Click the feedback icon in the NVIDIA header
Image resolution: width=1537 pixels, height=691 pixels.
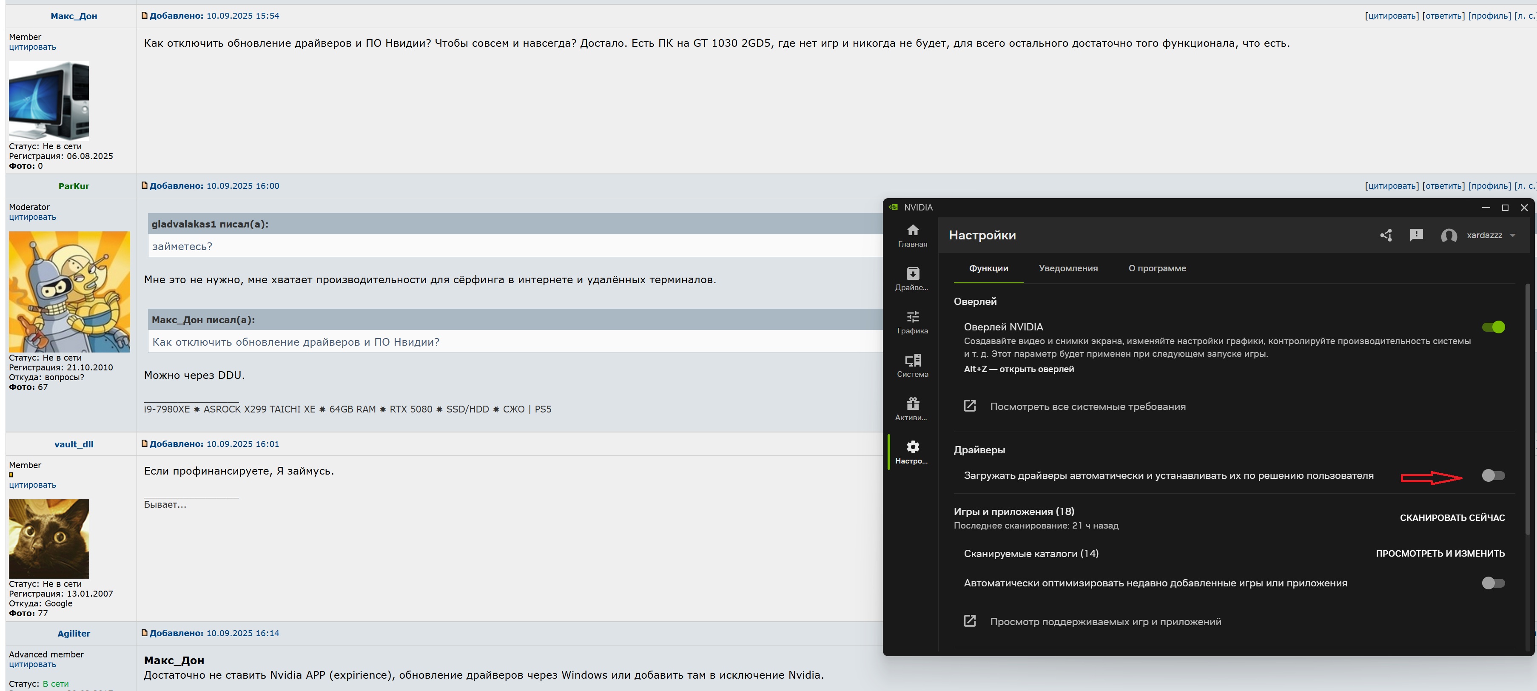click(1416, 235)
